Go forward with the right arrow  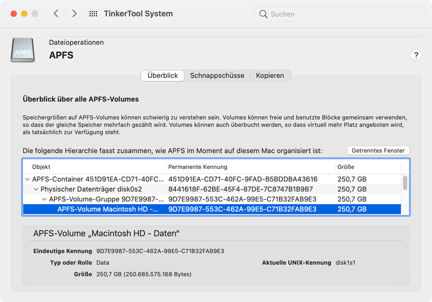click(74, 14)
